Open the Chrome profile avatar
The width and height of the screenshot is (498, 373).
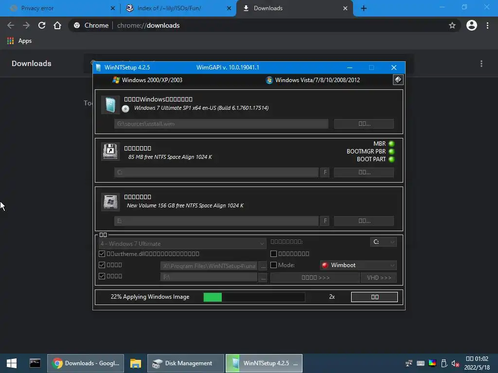(472, 25)
